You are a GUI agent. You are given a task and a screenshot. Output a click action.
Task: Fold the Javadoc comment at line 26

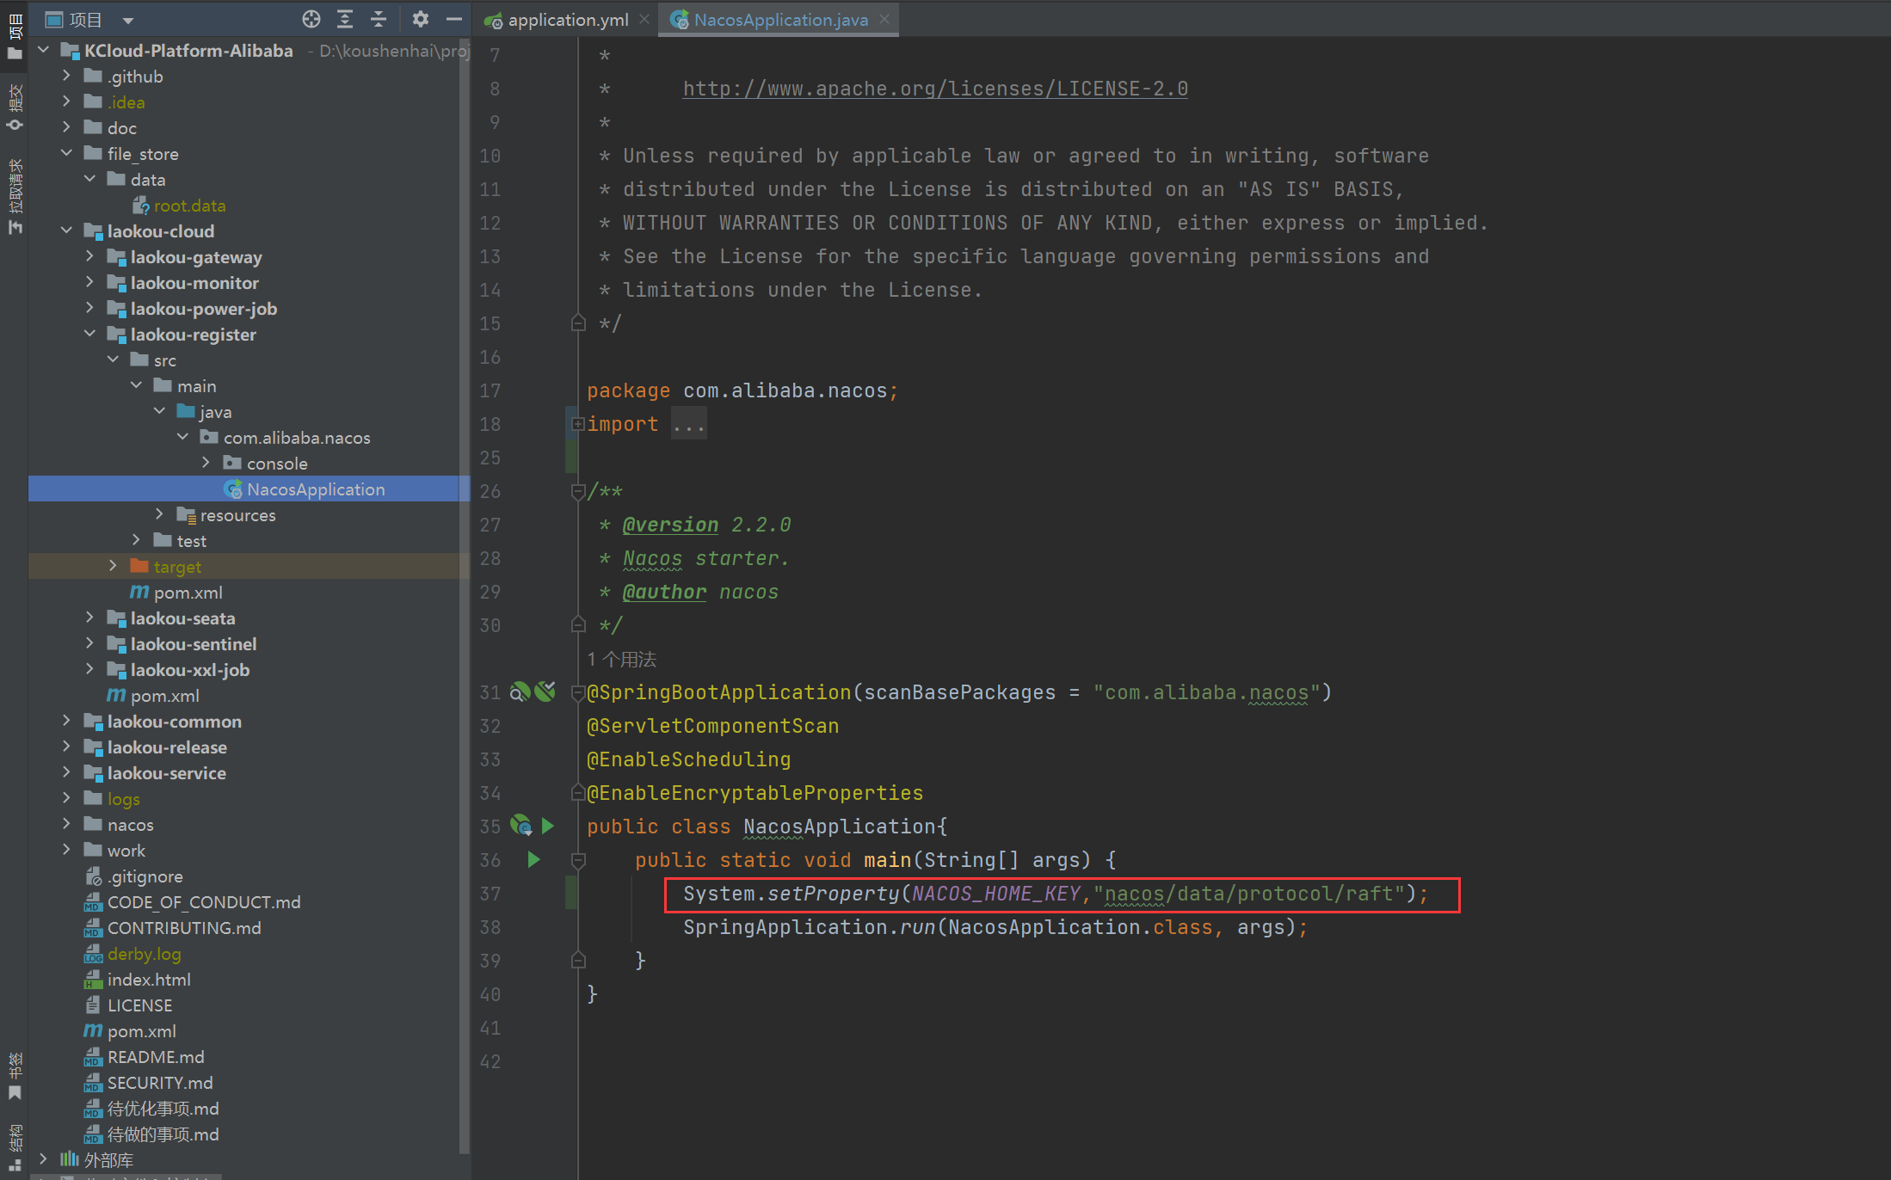[x=578, y=491]
